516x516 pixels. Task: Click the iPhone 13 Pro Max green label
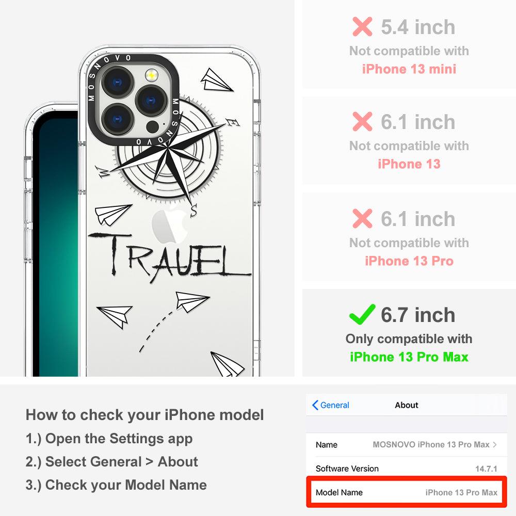[x=409, y=357]
